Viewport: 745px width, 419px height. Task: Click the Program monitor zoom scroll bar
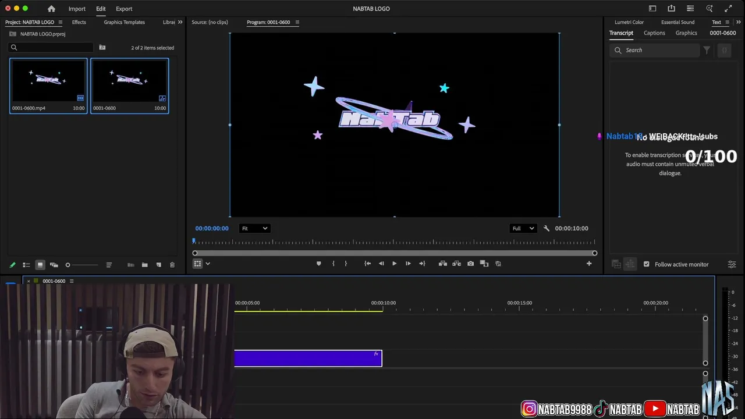click(x=395, y=253)
